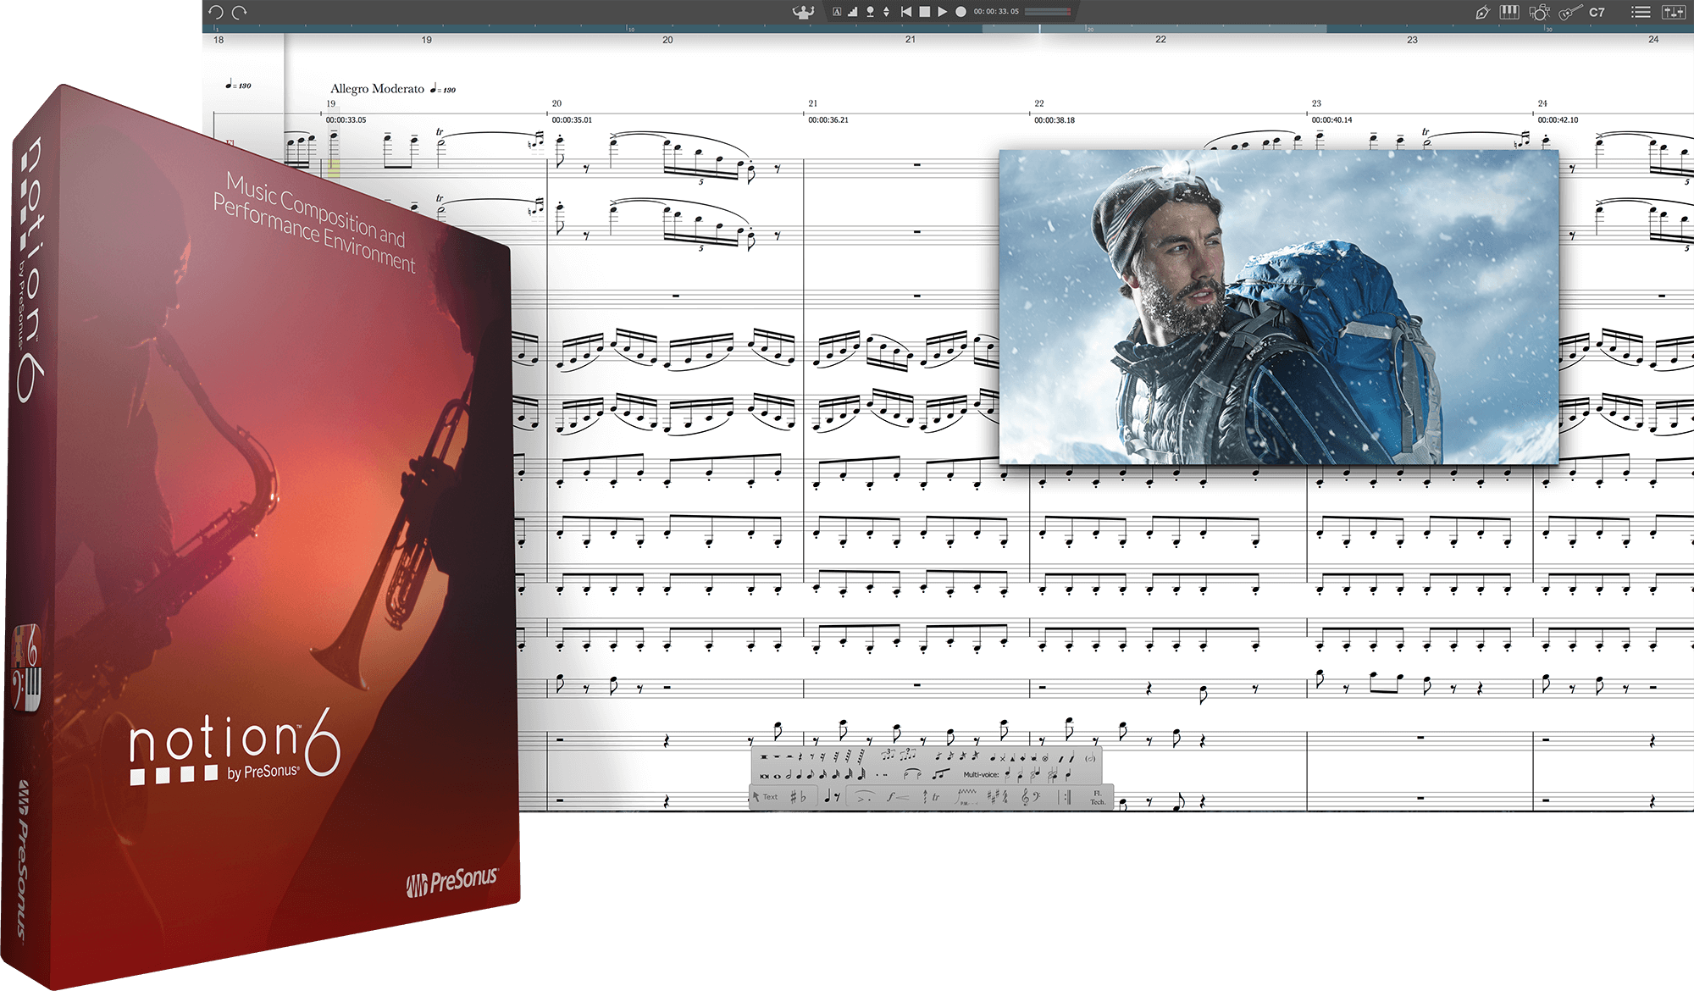1694x991 pixels.
Task: Click the stop button in transport
Action: click(x=924, y=12)
